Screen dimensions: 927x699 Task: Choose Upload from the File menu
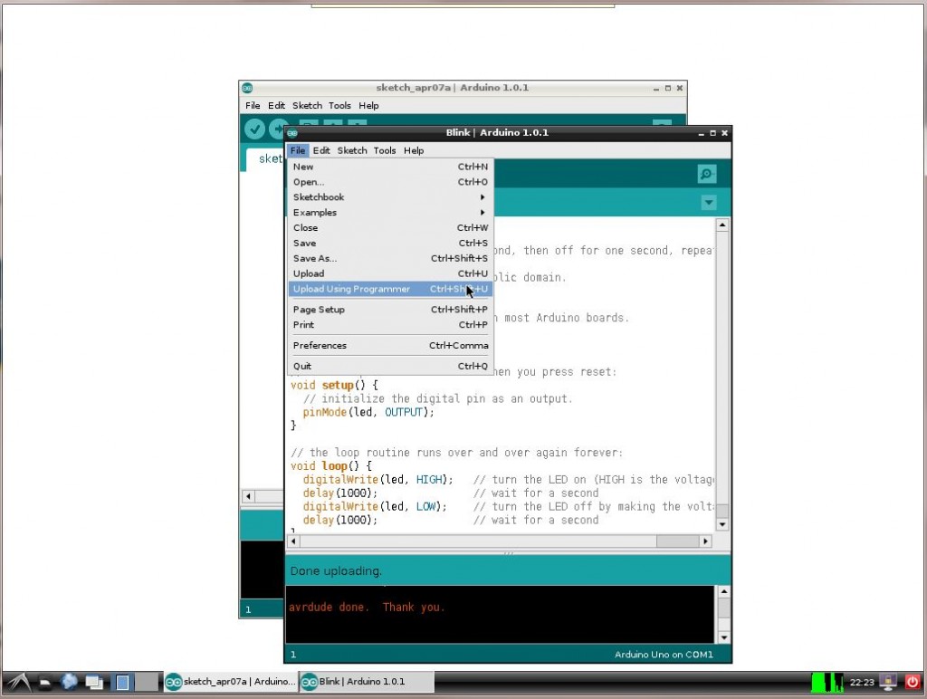[389, 273]
